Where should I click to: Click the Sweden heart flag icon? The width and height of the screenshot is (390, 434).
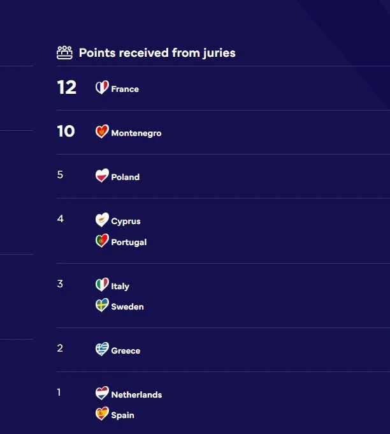[x=102, y=304]
